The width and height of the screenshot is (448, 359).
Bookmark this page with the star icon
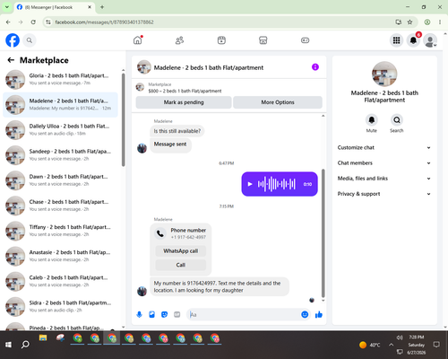coord(409,22)
